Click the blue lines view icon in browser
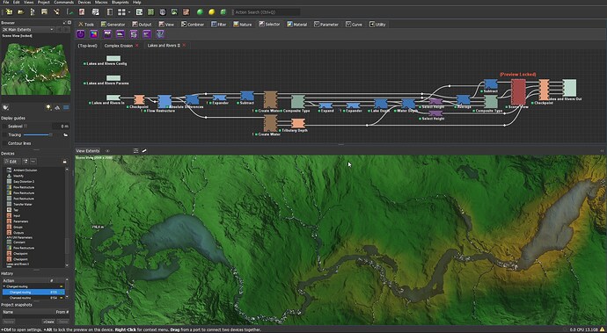The image size is (607, 333). coord(66,107)
